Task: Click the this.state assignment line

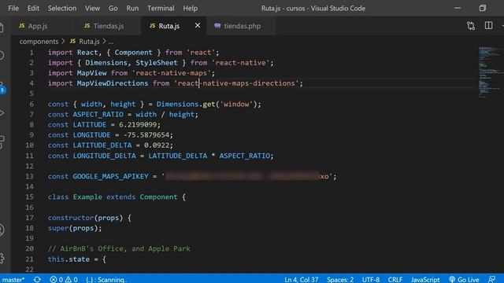Action: [x=77, y=259]
